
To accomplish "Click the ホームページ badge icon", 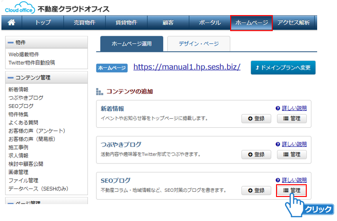I will pyautogui.click(x=112, y=68).
